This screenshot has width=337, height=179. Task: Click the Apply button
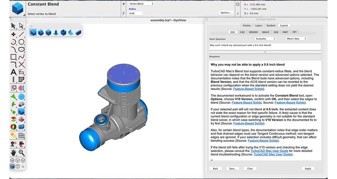308,168
